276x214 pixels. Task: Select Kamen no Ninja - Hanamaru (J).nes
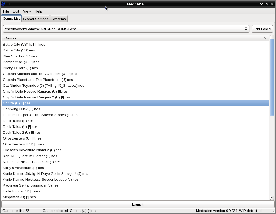[x=136, y=162]
